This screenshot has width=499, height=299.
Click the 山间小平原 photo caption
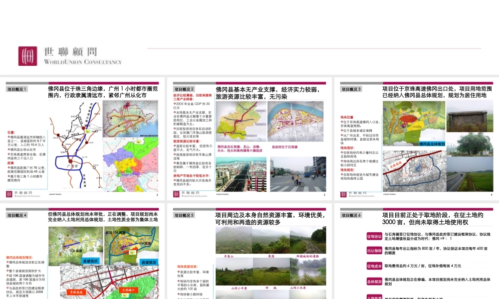pos(239,288)
